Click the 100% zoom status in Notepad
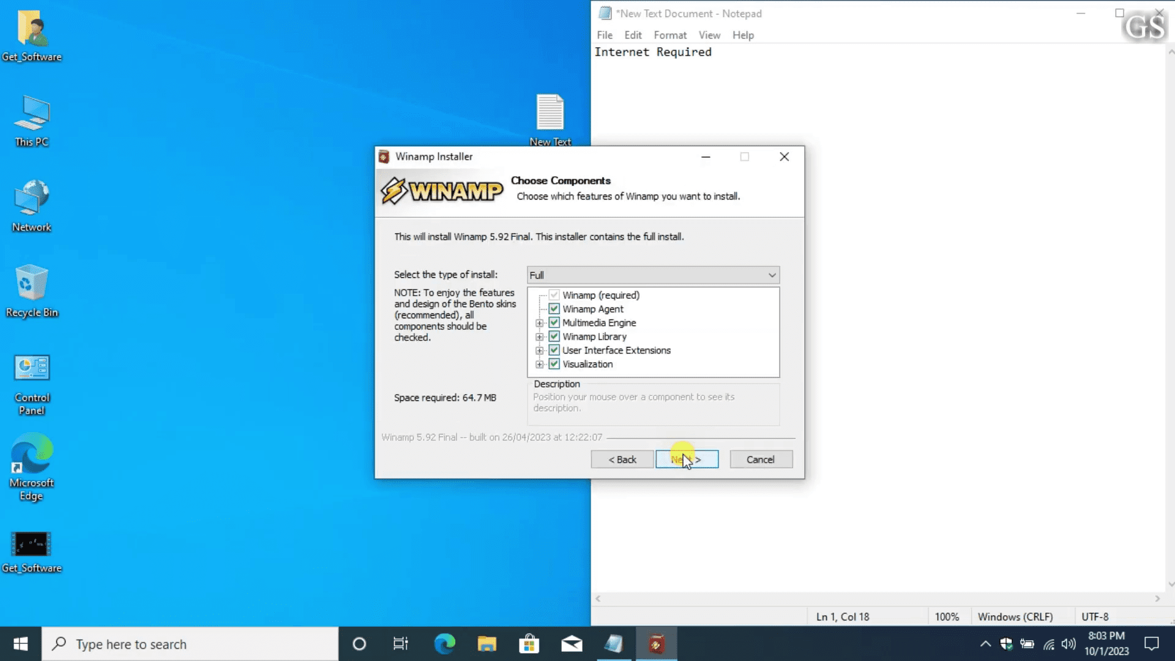 pos(947,617)
